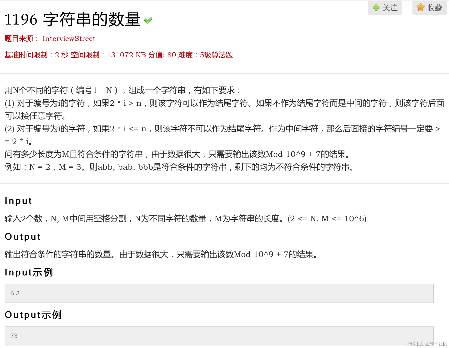Click the 难度：5级算法题 text

tap(206, 55)
